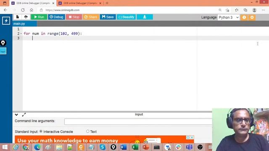Add page to favorites star icon
The height and width of the screenshot is (151, 269).
coord(227,10)
